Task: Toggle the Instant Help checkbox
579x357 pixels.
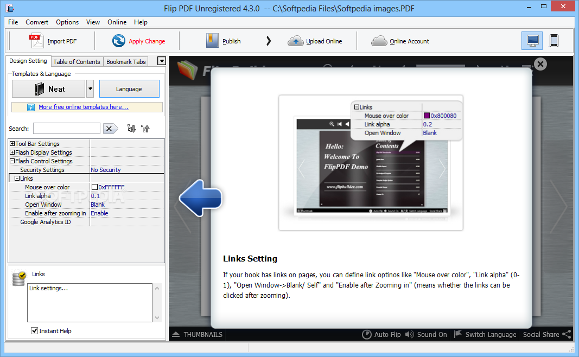Action: click(34, 331)
